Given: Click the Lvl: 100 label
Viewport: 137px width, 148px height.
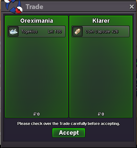Looking at the screenshot, I should [55, 31].
